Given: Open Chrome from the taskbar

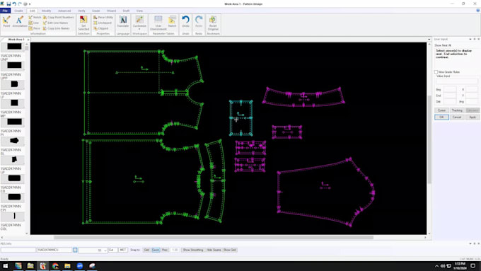Looking at the screenshot, I should click(55, 266).
